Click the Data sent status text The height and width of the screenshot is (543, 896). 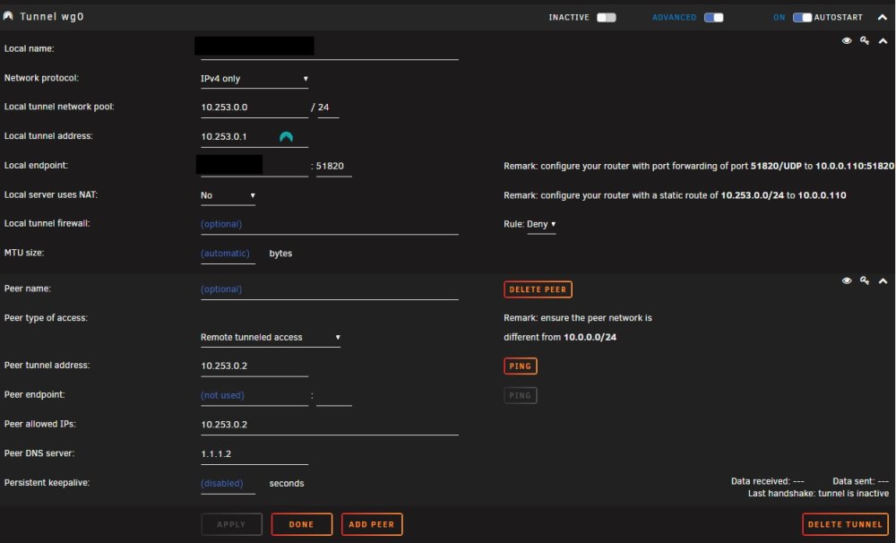click(x=860, y=481)
